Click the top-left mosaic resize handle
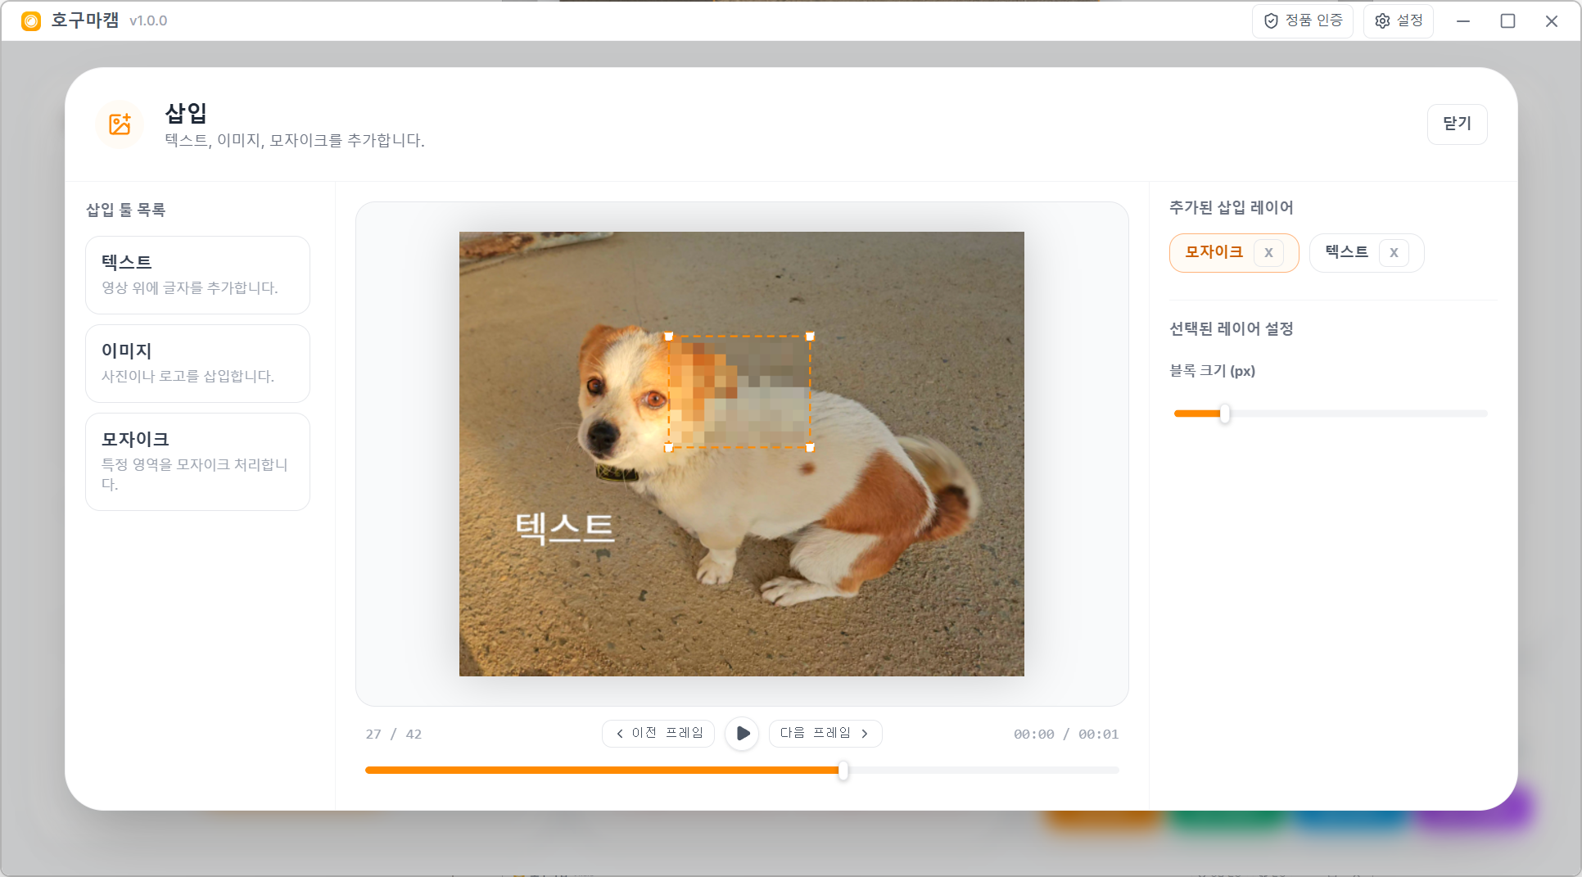Screen dimensions: 1582x877 [669, 337]
